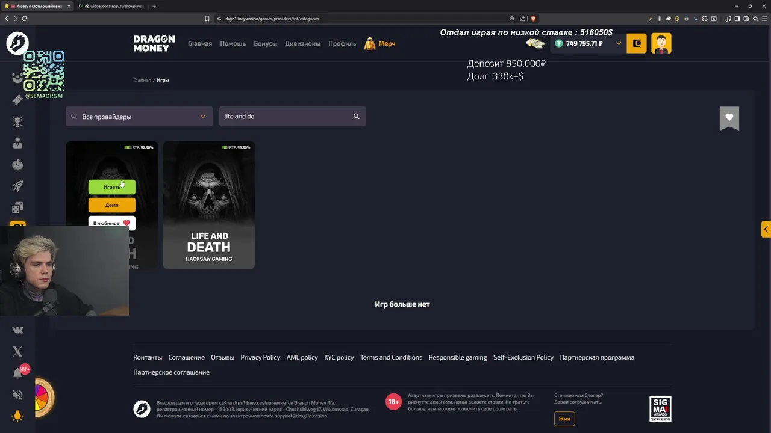Open a new browser tab with the plus
Screen dimensions: 771x433
(154, 6)
